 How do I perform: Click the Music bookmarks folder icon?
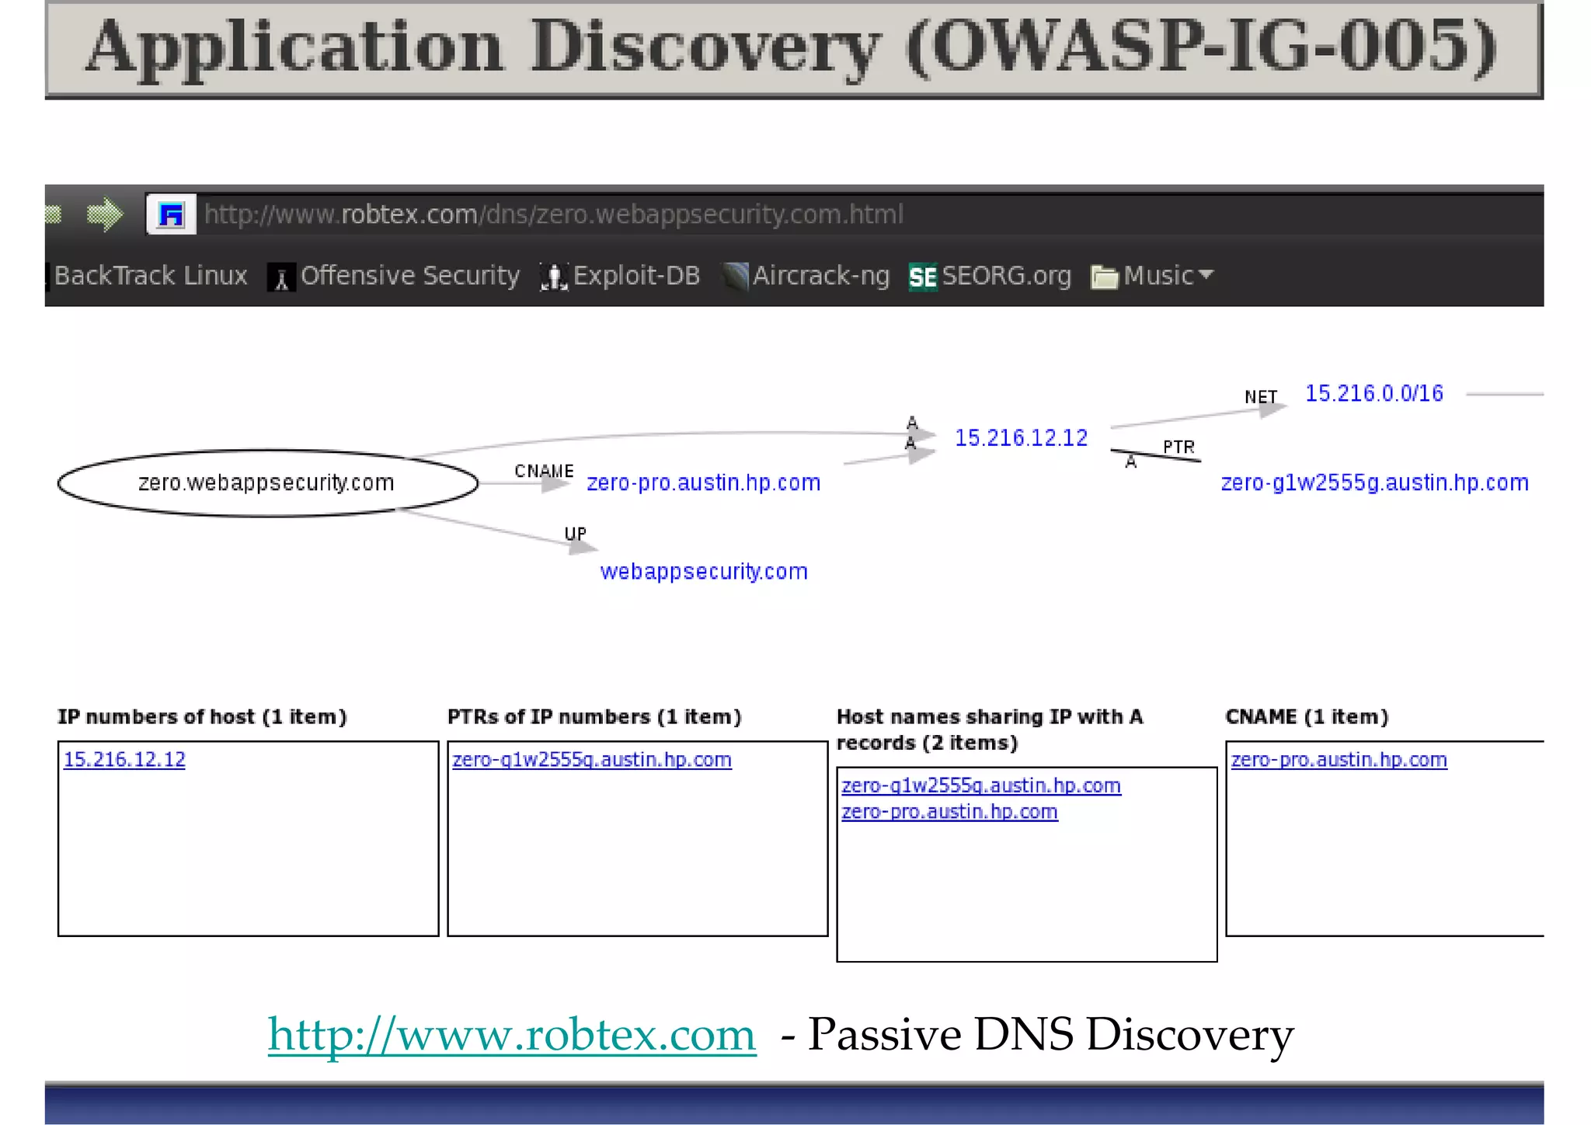point(1104,277)
